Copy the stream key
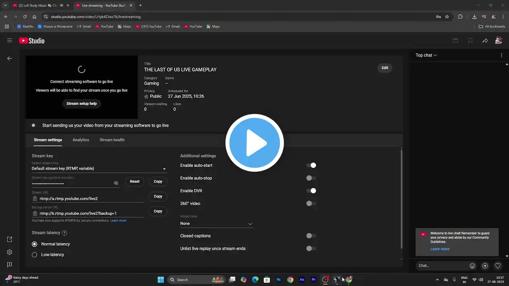The width and height of the screenshot is (509, 286). tap(158, 182)
